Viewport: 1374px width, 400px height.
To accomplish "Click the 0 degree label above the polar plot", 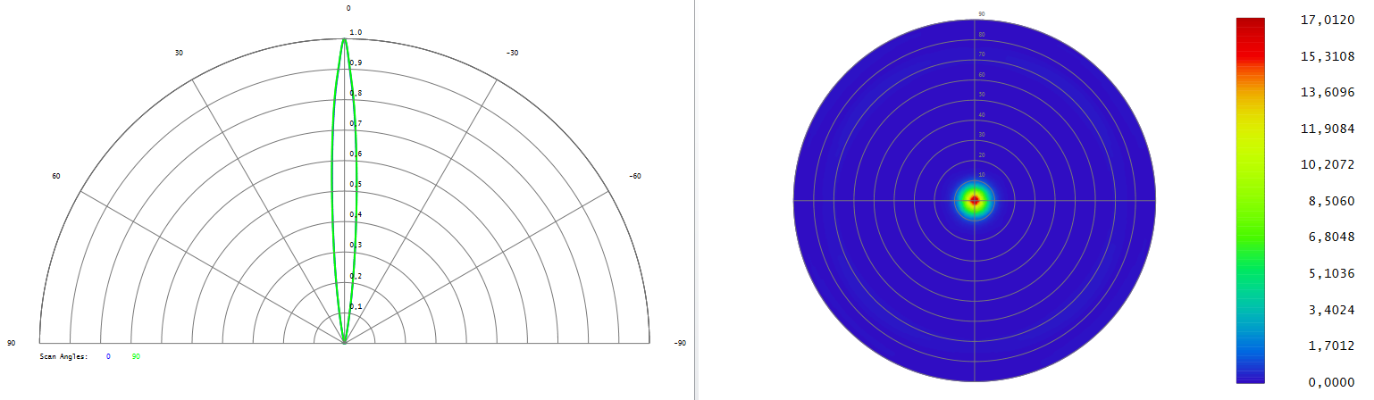I will (x=348, y=8).
